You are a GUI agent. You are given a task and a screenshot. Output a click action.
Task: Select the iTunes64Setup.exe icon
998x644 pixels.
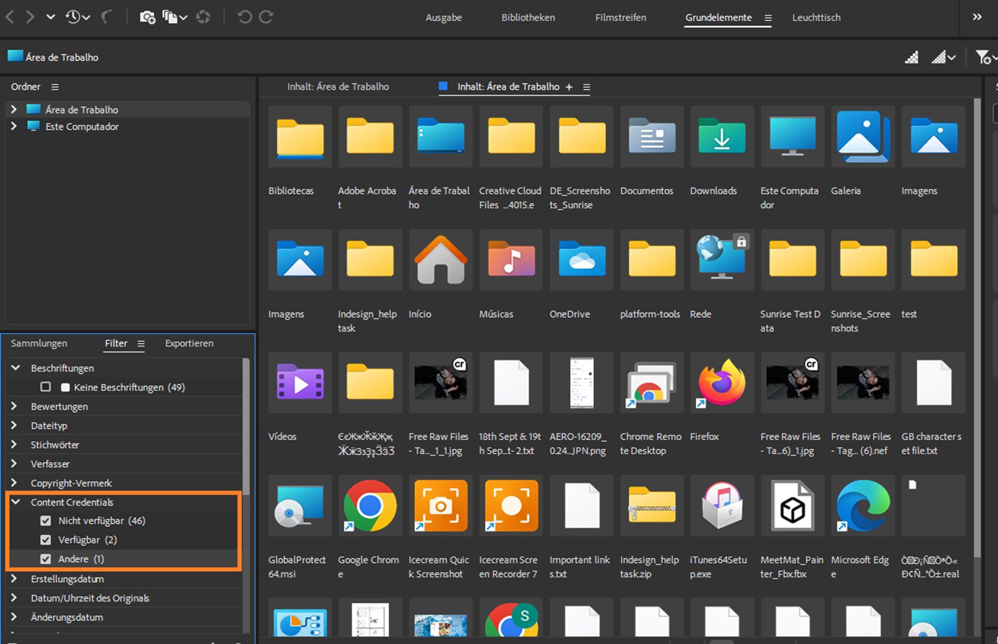point(722,506)
